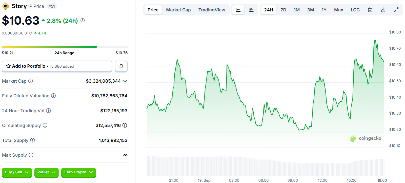Open Buy / Sell dropdown
The image size is (405, 183).
click(17, 172)
